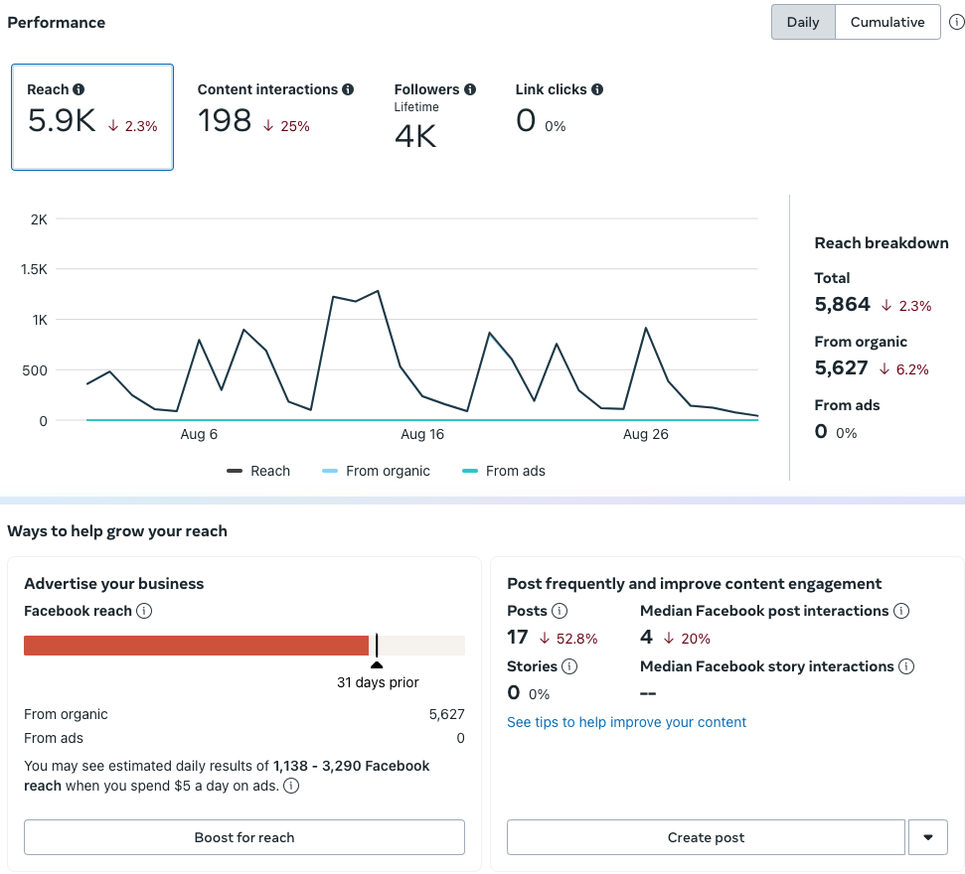Click the Median Facebook story interactions info icon
Viewport: 965px width, 874px height.
(906, 666)
